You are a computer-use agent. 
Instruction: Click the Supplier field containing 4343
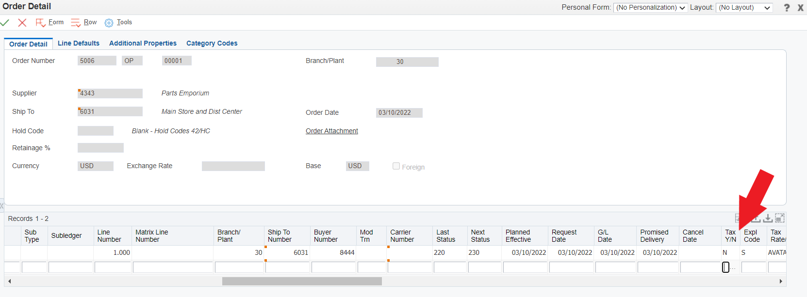110,94
